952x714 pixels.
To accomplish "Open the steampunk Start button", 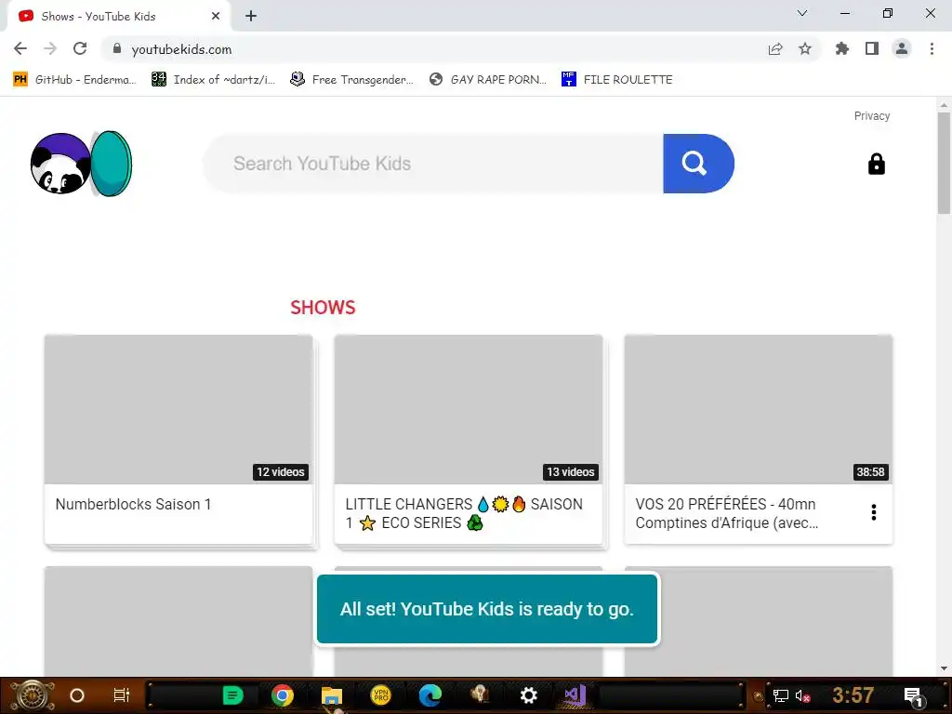I will pyautogui.click(x=32, y=695).
